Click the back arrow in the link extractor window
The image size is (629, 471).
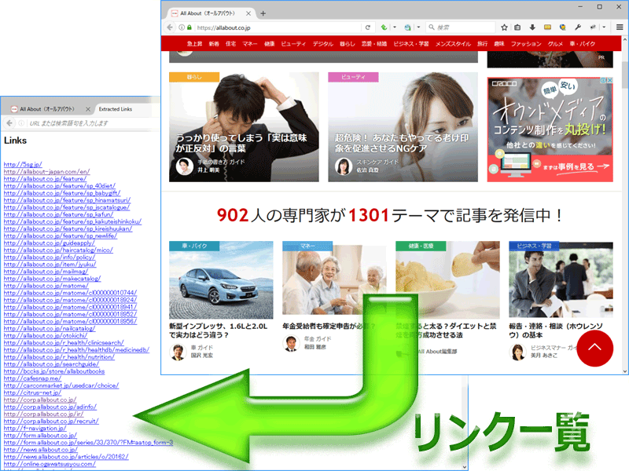(x=9, y=122)
